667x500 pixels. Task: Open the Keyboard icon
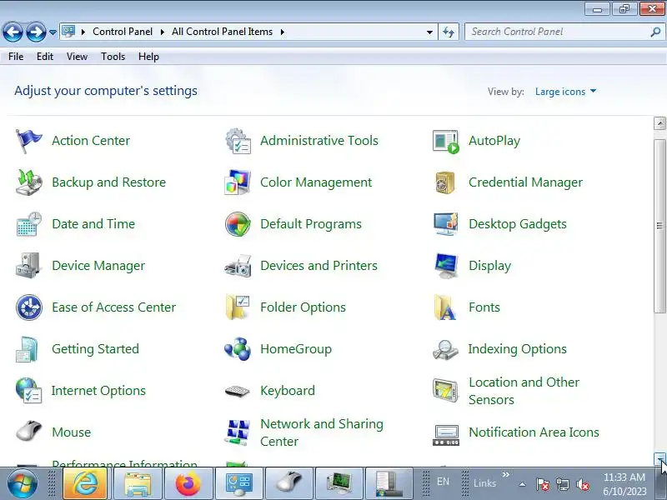(x=238, y=391)
